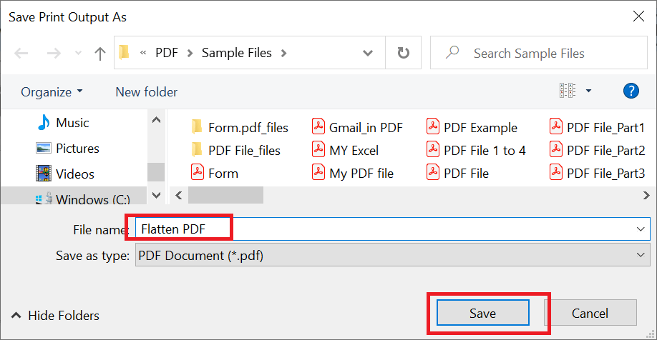Click the Refresh button in address bar
This screenshot has width=657, height=340.
tap(404, 53)
